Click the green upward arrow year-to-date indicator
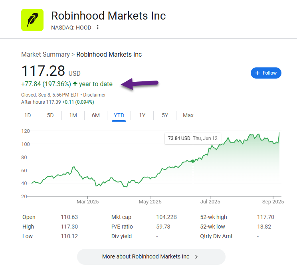Screen dimensions: 297x280 75,84
